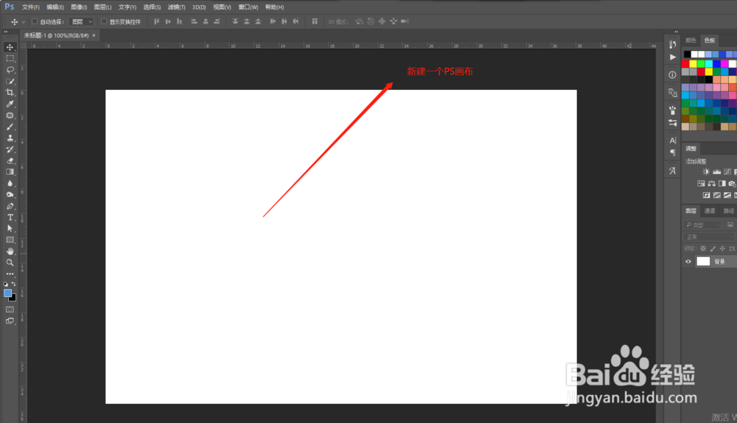Open the Actions panel play icon

pyautogui.click(x=673, y=57)
